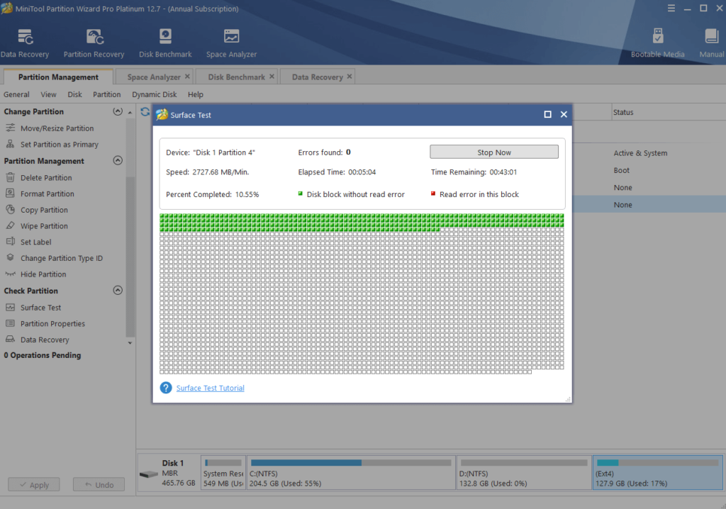
Task: Switch to the Partition Management tab
Action: pos(58,77)
